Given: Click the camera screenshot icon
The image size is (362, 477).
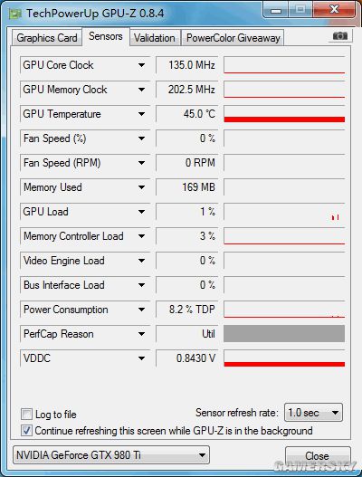Looking at the screenshot, I should click(x=340, y=36).
